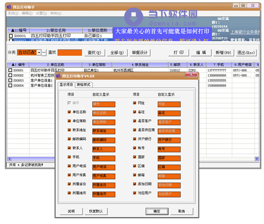Toggle the 邮政编码 checkbox
264x224 pixels.
[x=69, y=139]
